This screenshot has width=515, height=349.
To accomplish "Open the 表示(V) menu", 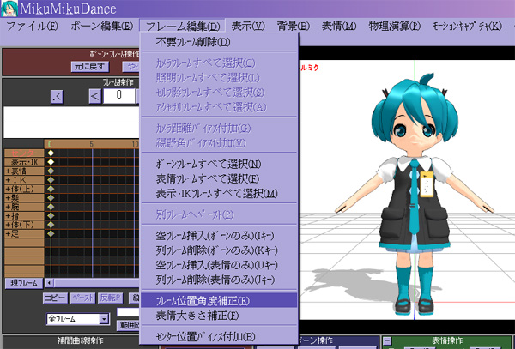I will [248, 26].
